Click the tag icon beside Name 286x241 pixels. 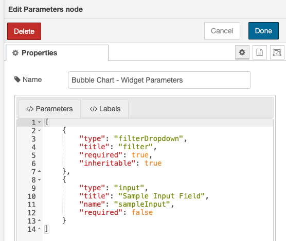click(17, 79)
